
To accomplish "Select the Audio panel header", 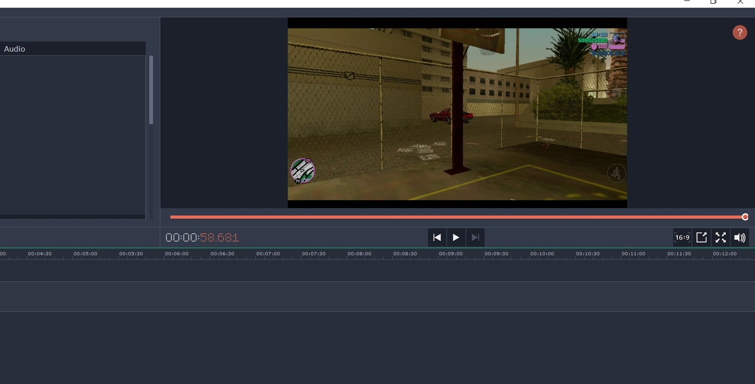I will pos(73,49).
